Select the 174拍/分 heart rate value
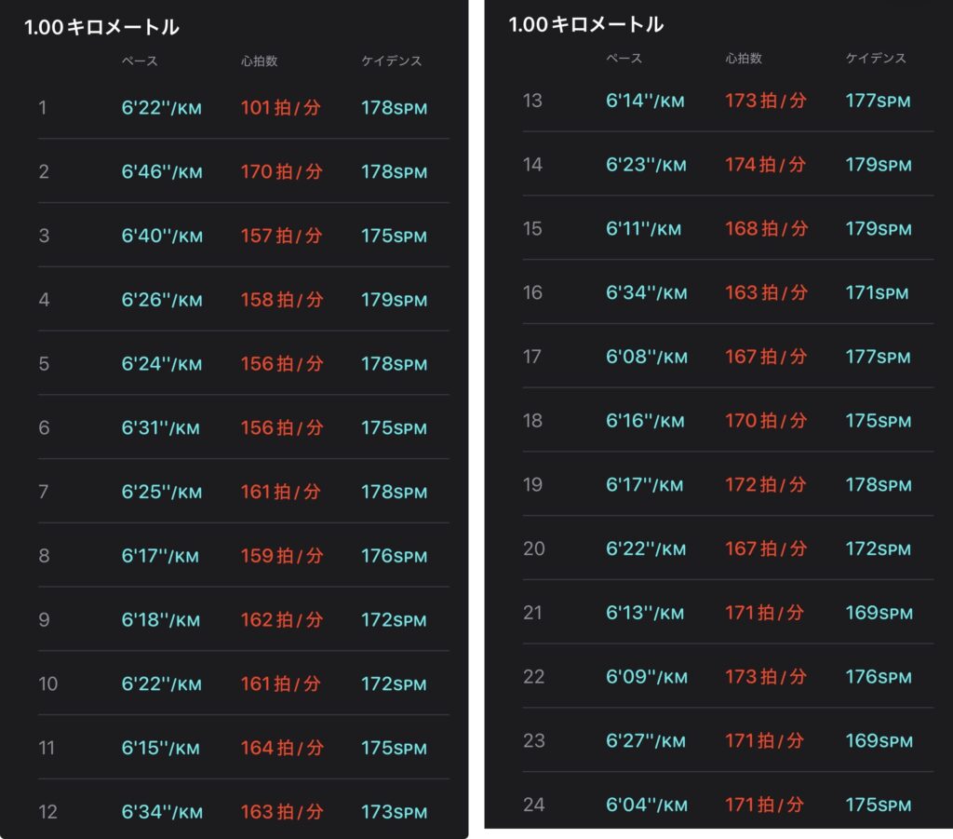Viewport: 953px width, 839px height. pyautogui.click(x=766, y=164)
